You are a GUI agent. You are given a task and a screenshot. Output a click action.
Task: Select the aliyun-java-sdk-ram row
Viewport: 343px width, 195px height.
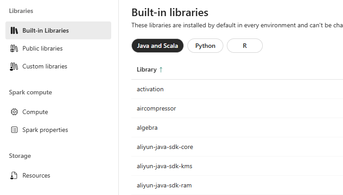point(164,185)
